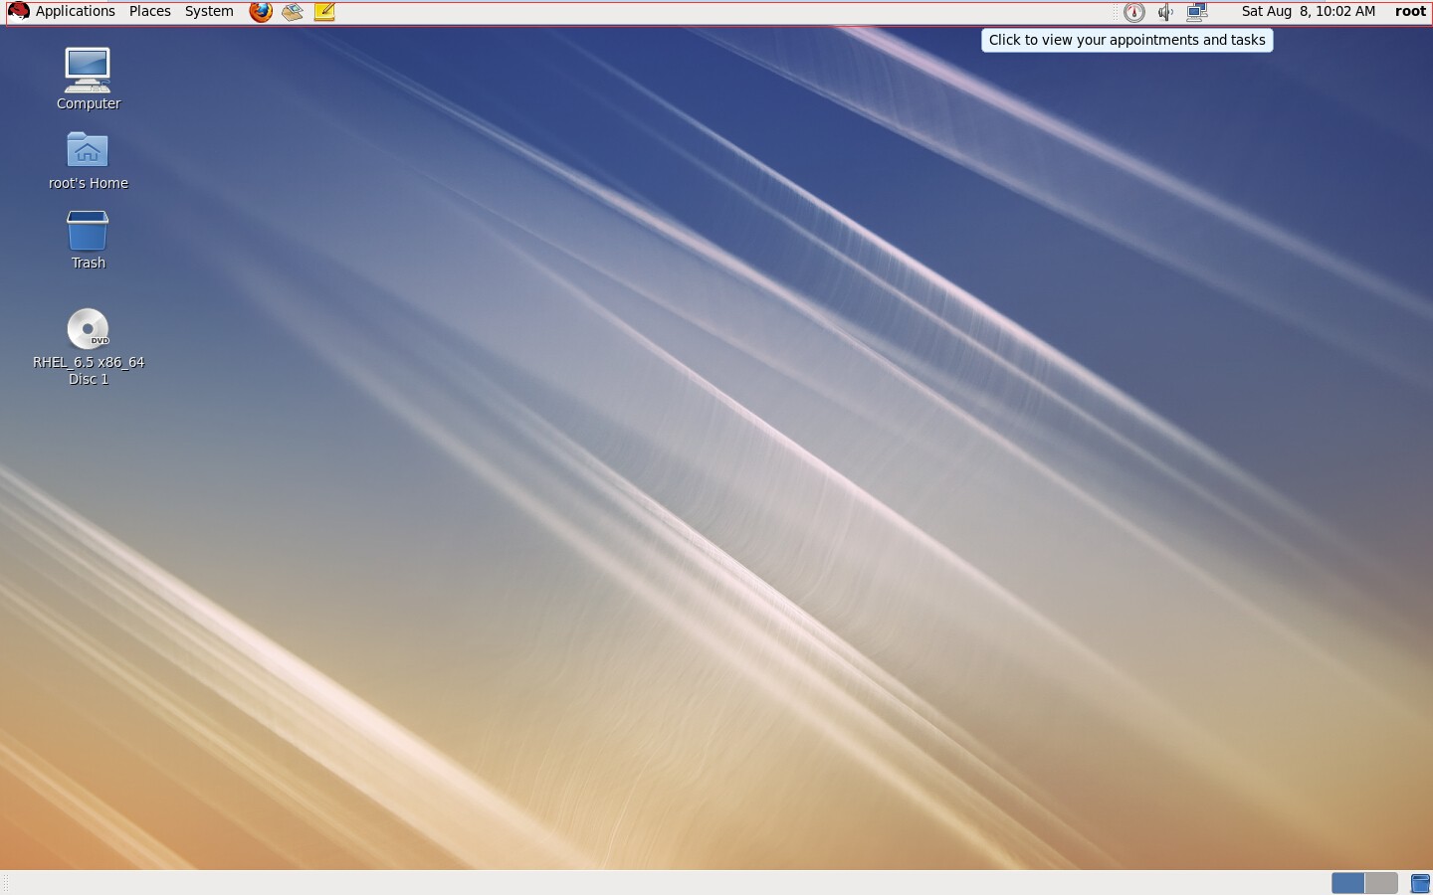Select the Computer desktop icon
This screenshot has height=895, width=1433.
(x=88, y=79)
